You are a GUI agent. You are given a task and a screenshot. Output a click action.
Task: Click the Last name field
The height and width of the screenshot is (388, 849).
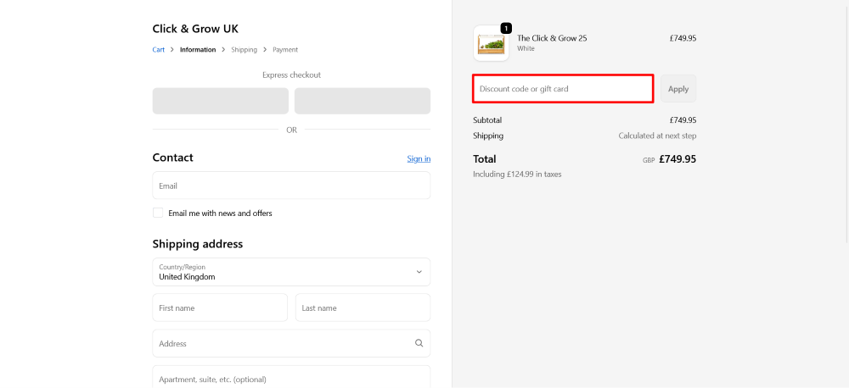coord(363,308)
